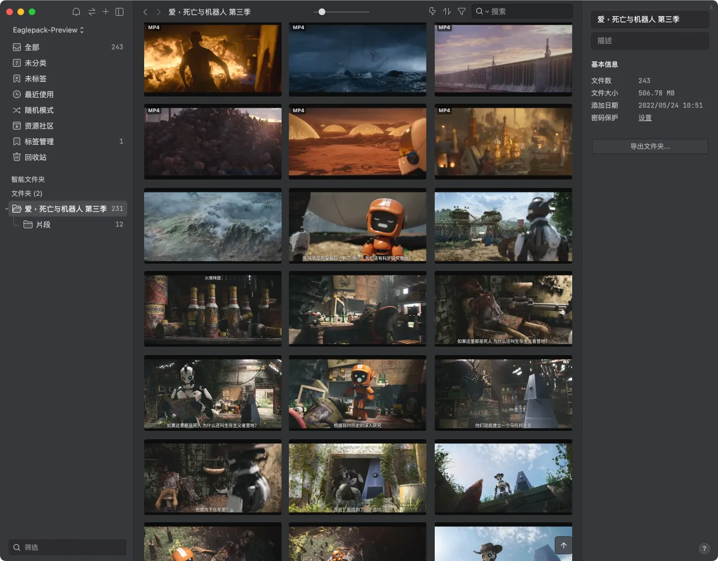Viewport: 718px width, 561px height.
Task: Select the white robot at camp thumbnail
Action: click(503, 226)
